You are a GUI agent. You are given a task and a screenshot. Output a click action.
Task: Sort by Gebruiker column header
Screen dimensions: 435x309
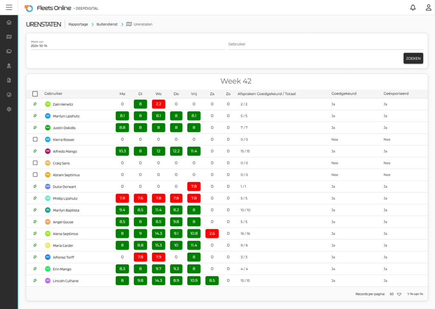point(53,94)
